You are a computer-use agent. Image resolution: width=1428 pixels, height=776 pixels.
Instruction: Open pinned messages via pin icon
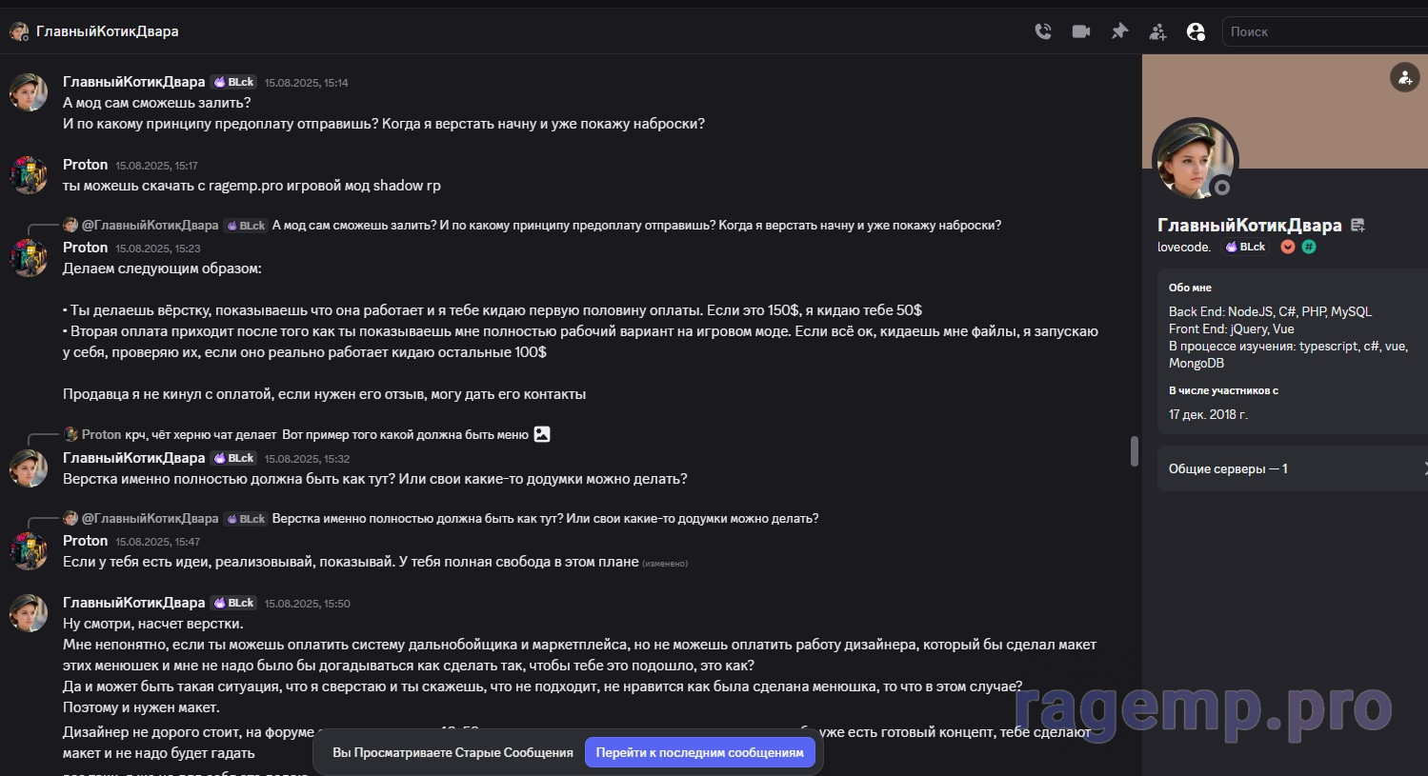1119,31
